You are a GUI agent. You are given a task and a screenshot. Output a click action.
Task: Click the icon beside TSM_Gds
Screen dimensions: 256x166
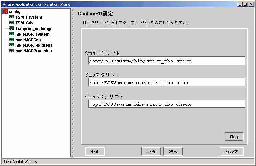pyautogui.click(x=12, y=22)
